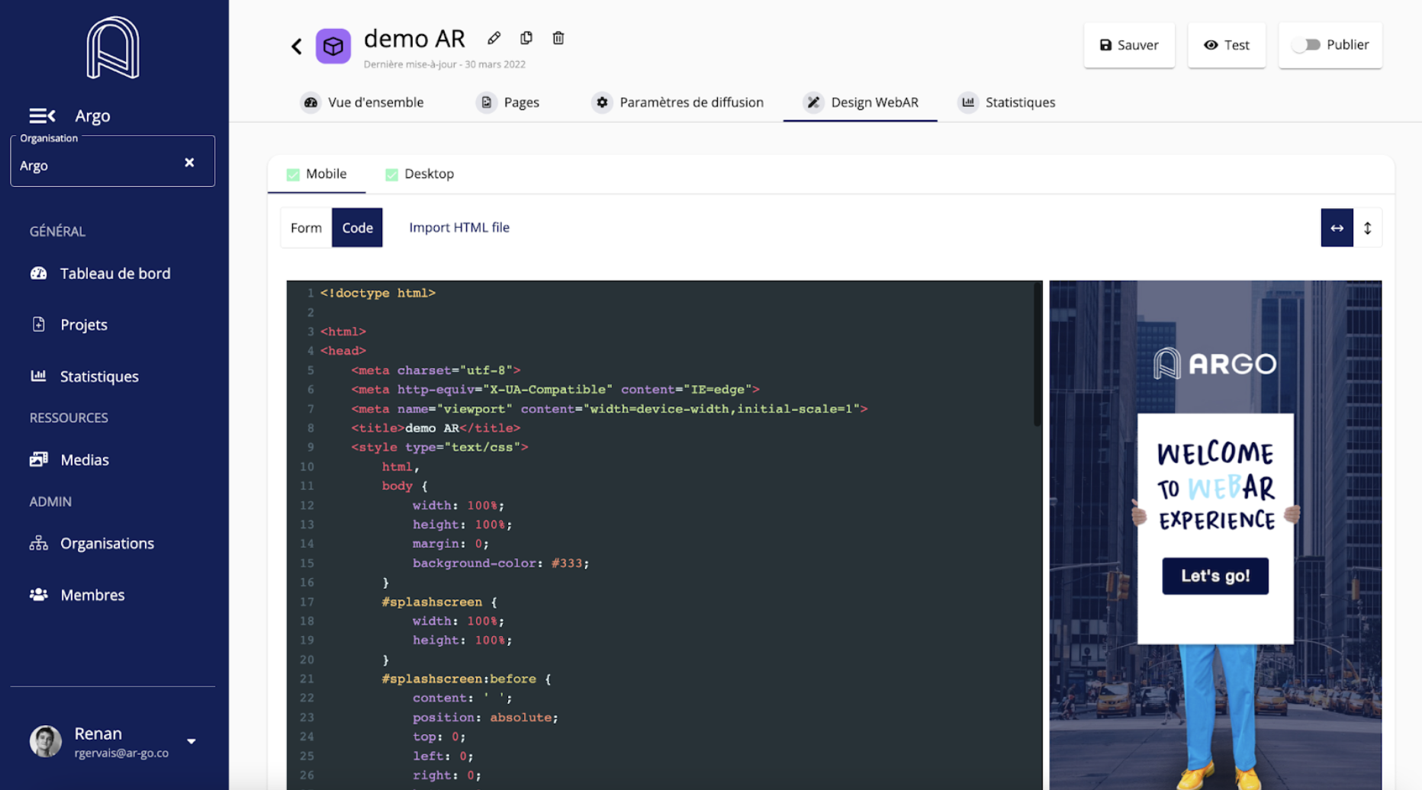Click Let's go! in the preview
This screenshot has width=1422, height=790.
1215,576
